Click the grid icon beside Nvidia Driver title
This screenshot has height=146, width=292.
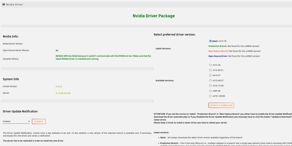tap(4, 4)
